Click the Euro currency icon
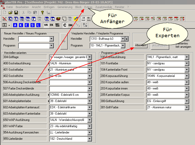 pyautogui.click(x=65, y=25)
